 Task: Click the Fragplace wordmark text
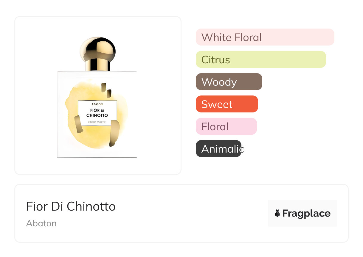(306, 213)
